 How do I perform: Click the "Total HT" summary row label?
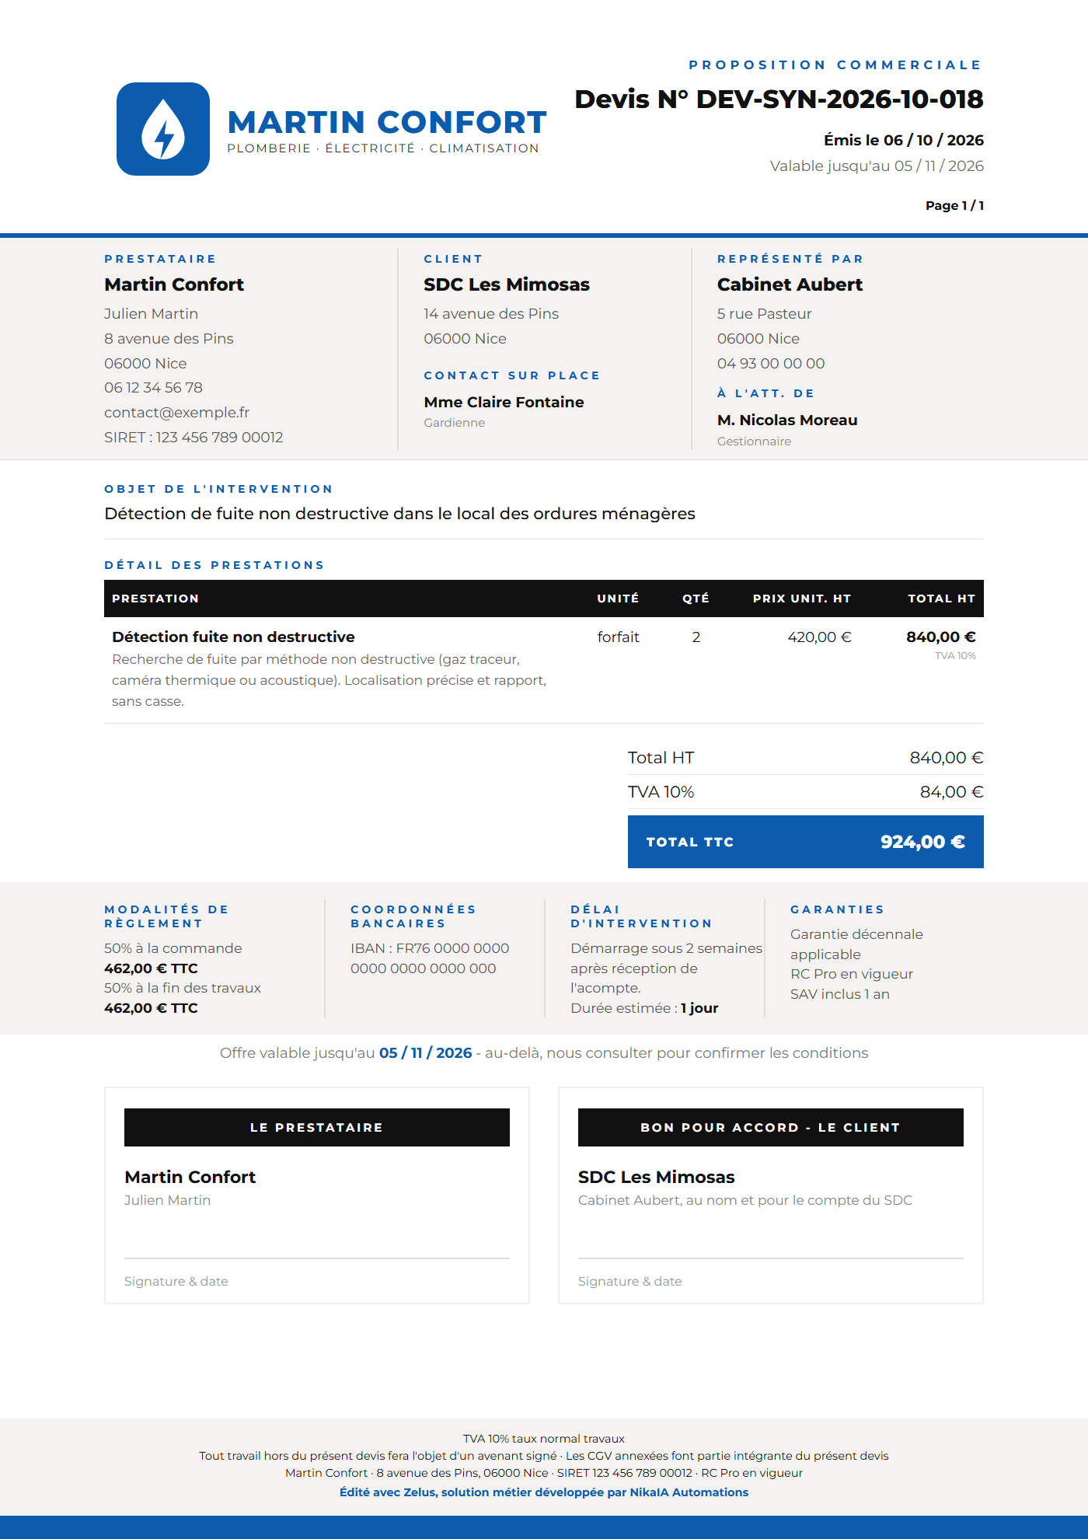(661, 758)
